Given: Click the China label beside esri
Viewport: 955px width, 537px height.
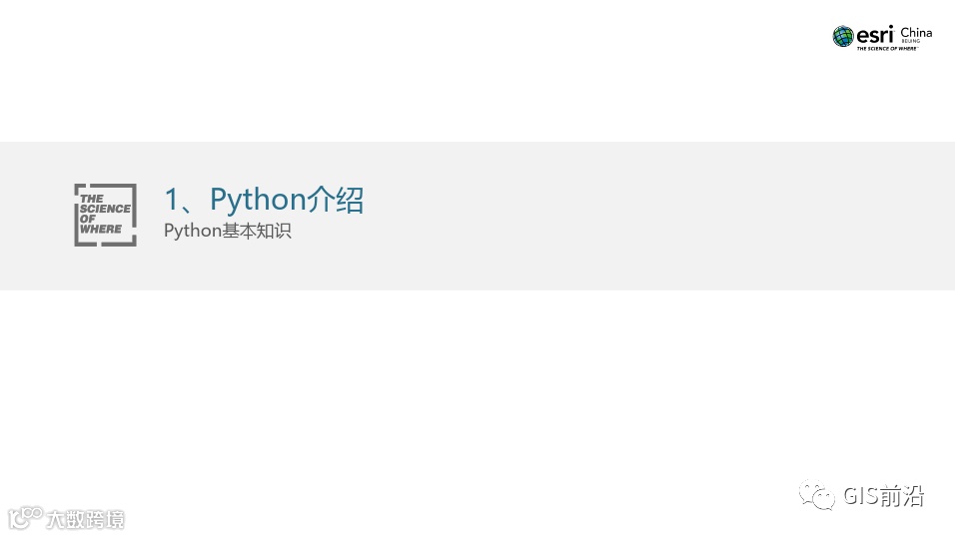Looking at the screenshot, I should (x=916, y=32).
